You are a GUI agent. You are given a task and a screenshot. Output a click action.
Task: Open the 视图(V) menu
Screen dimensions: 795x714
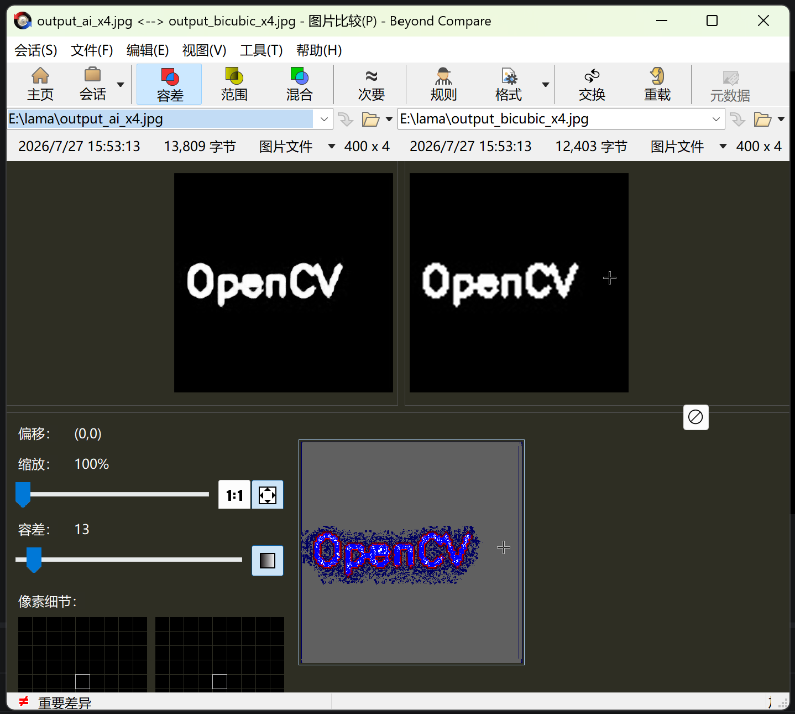coord(204,50)
